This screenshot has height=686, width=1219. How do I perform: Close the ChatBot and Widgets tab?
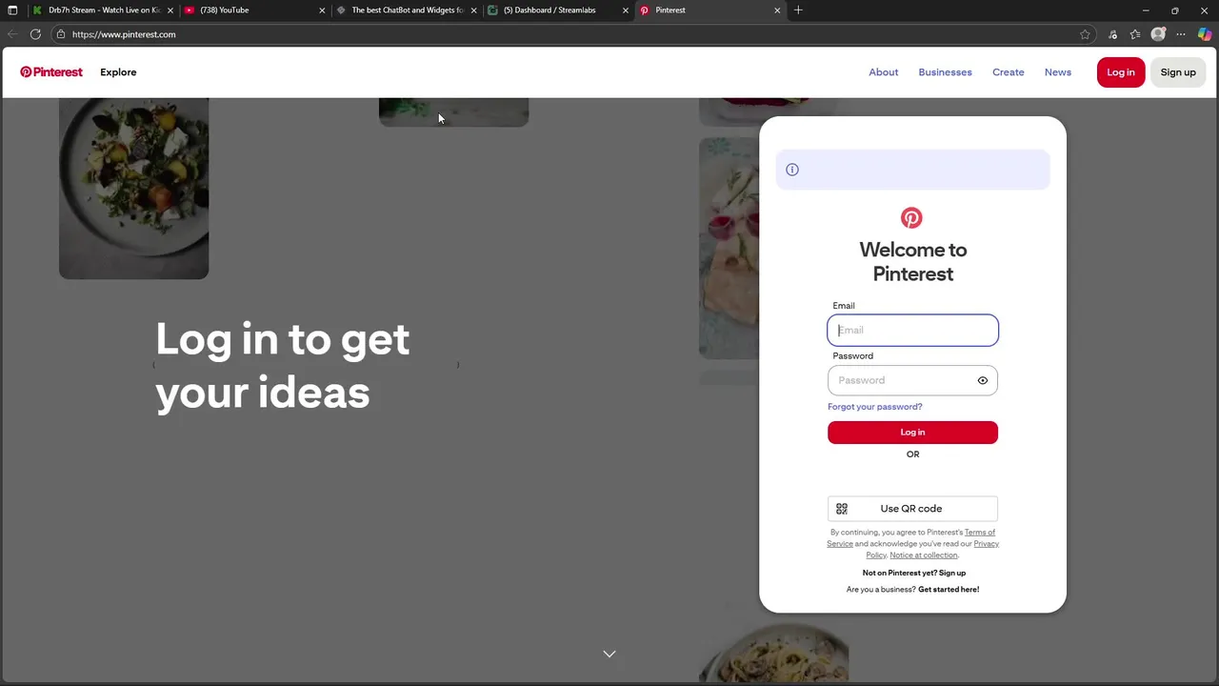(x=473, y=10)
